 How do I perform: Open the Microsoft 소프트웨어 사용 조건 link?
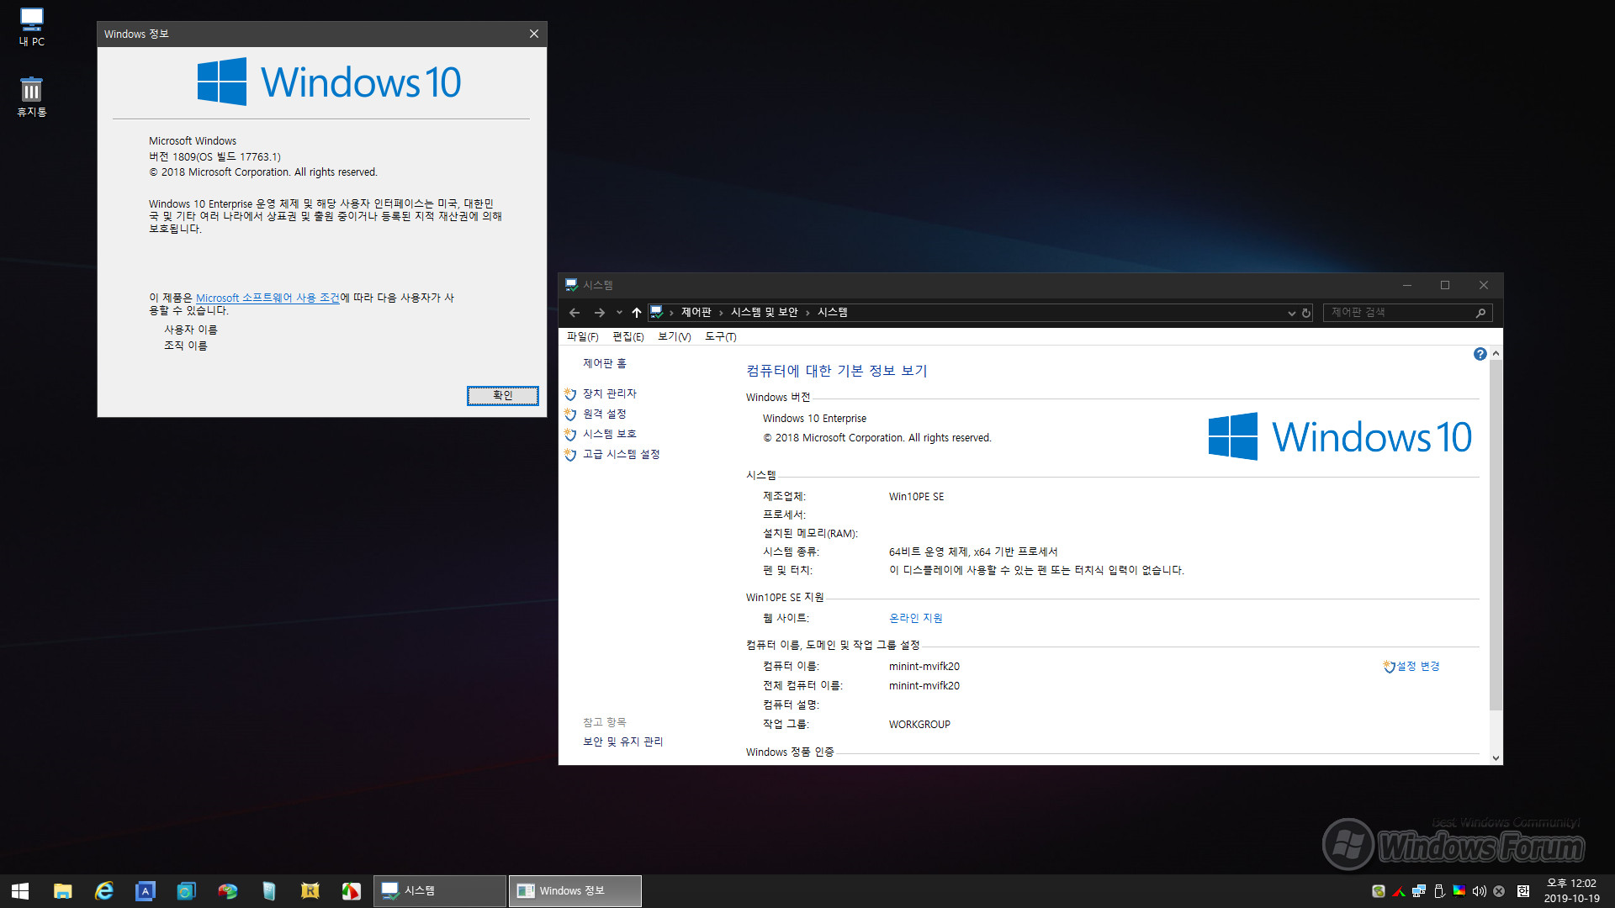(267, 298)
